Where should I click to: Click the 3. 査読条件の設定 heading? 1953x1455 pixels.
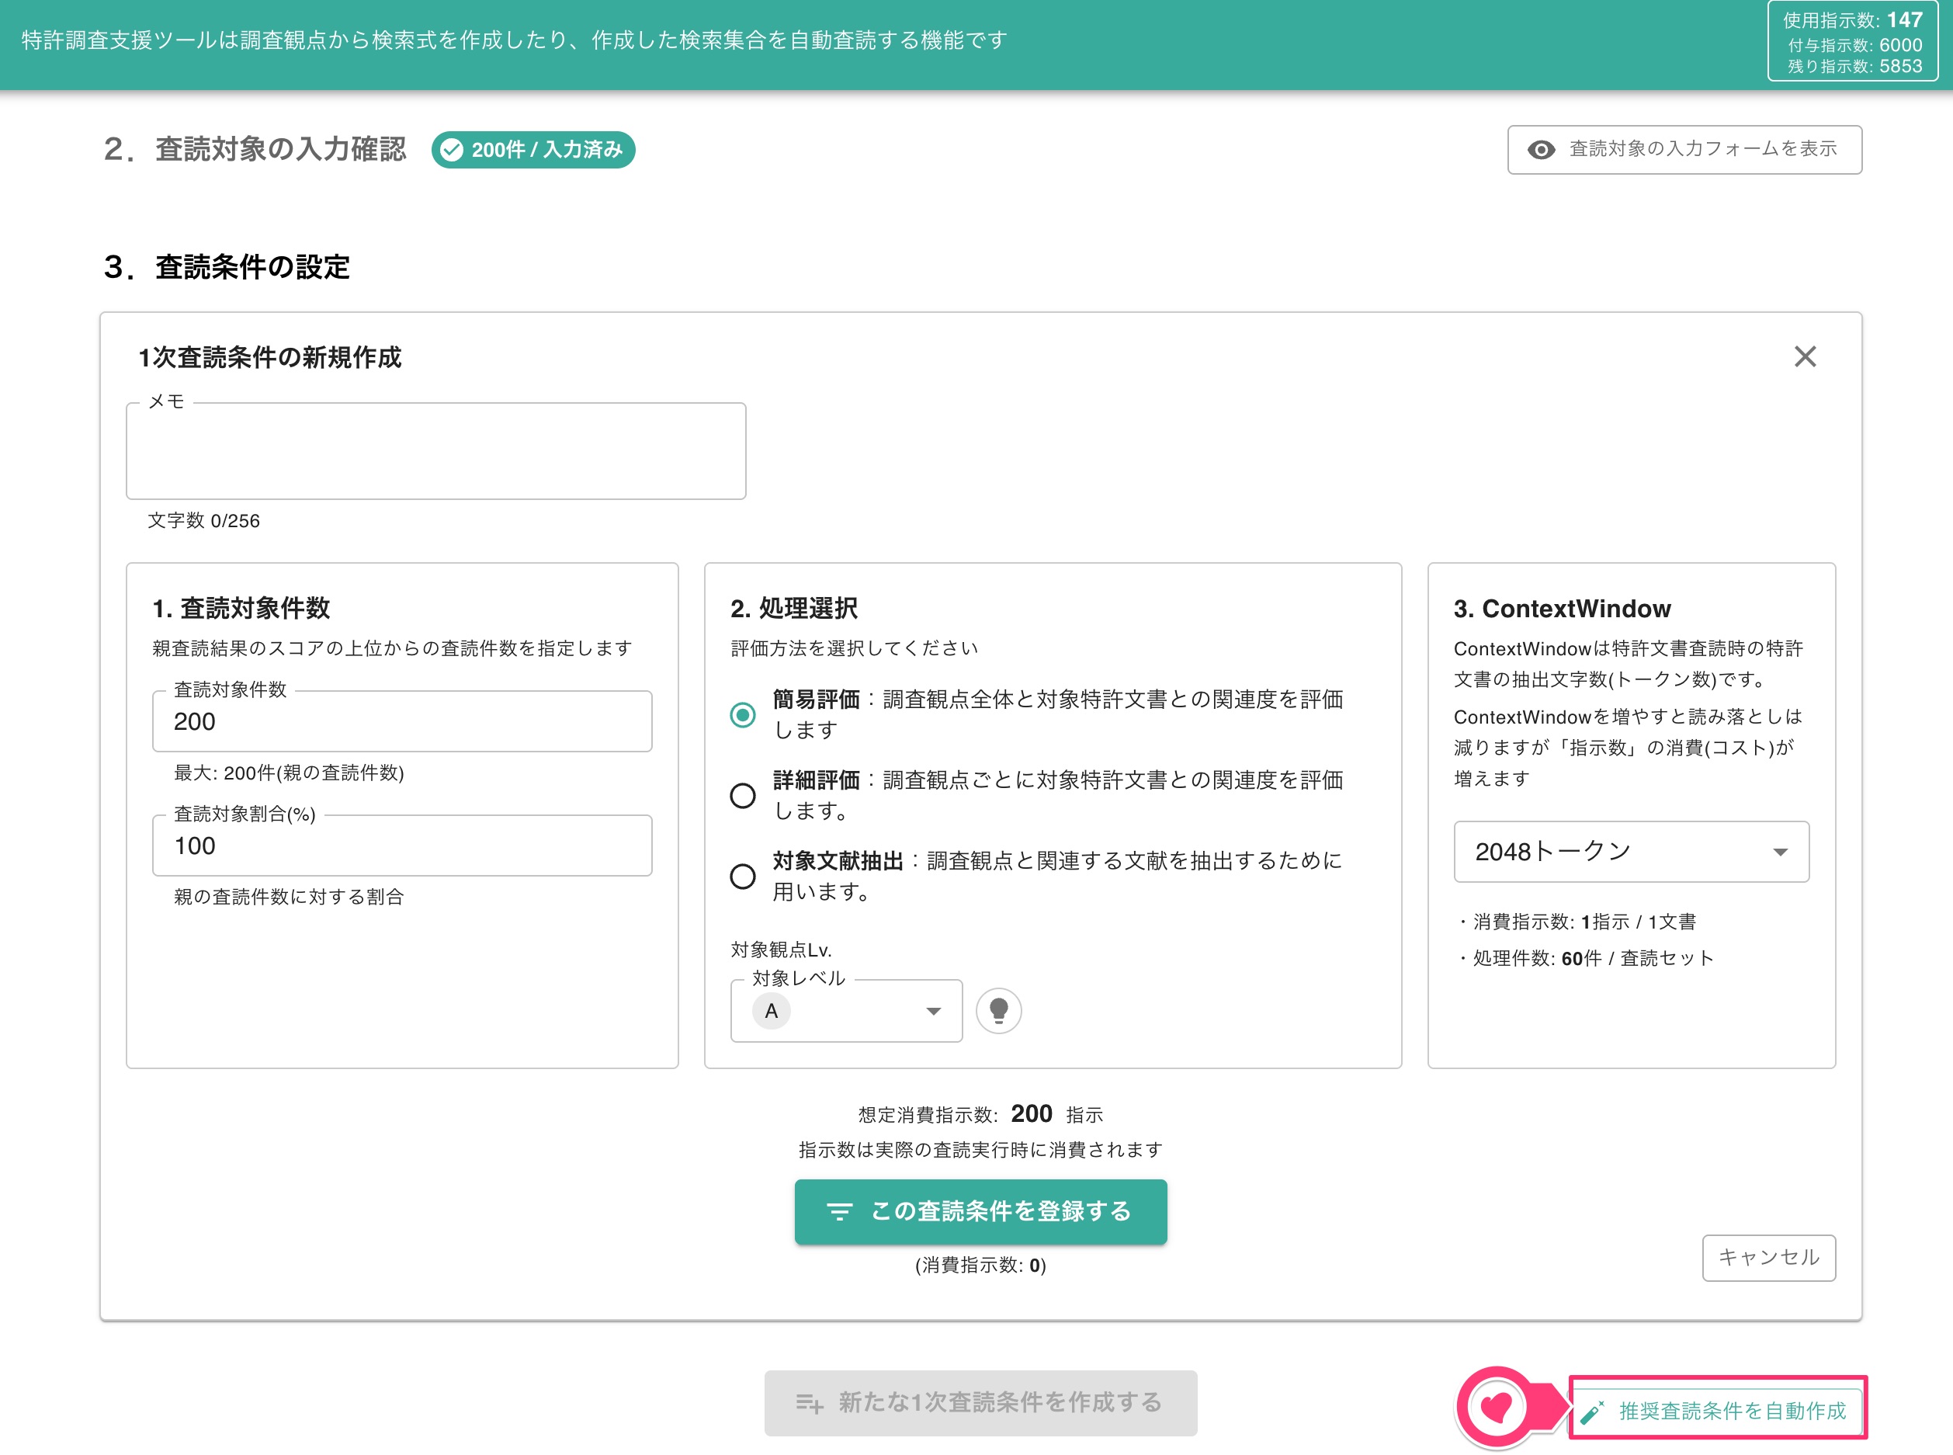pos(227,267)
